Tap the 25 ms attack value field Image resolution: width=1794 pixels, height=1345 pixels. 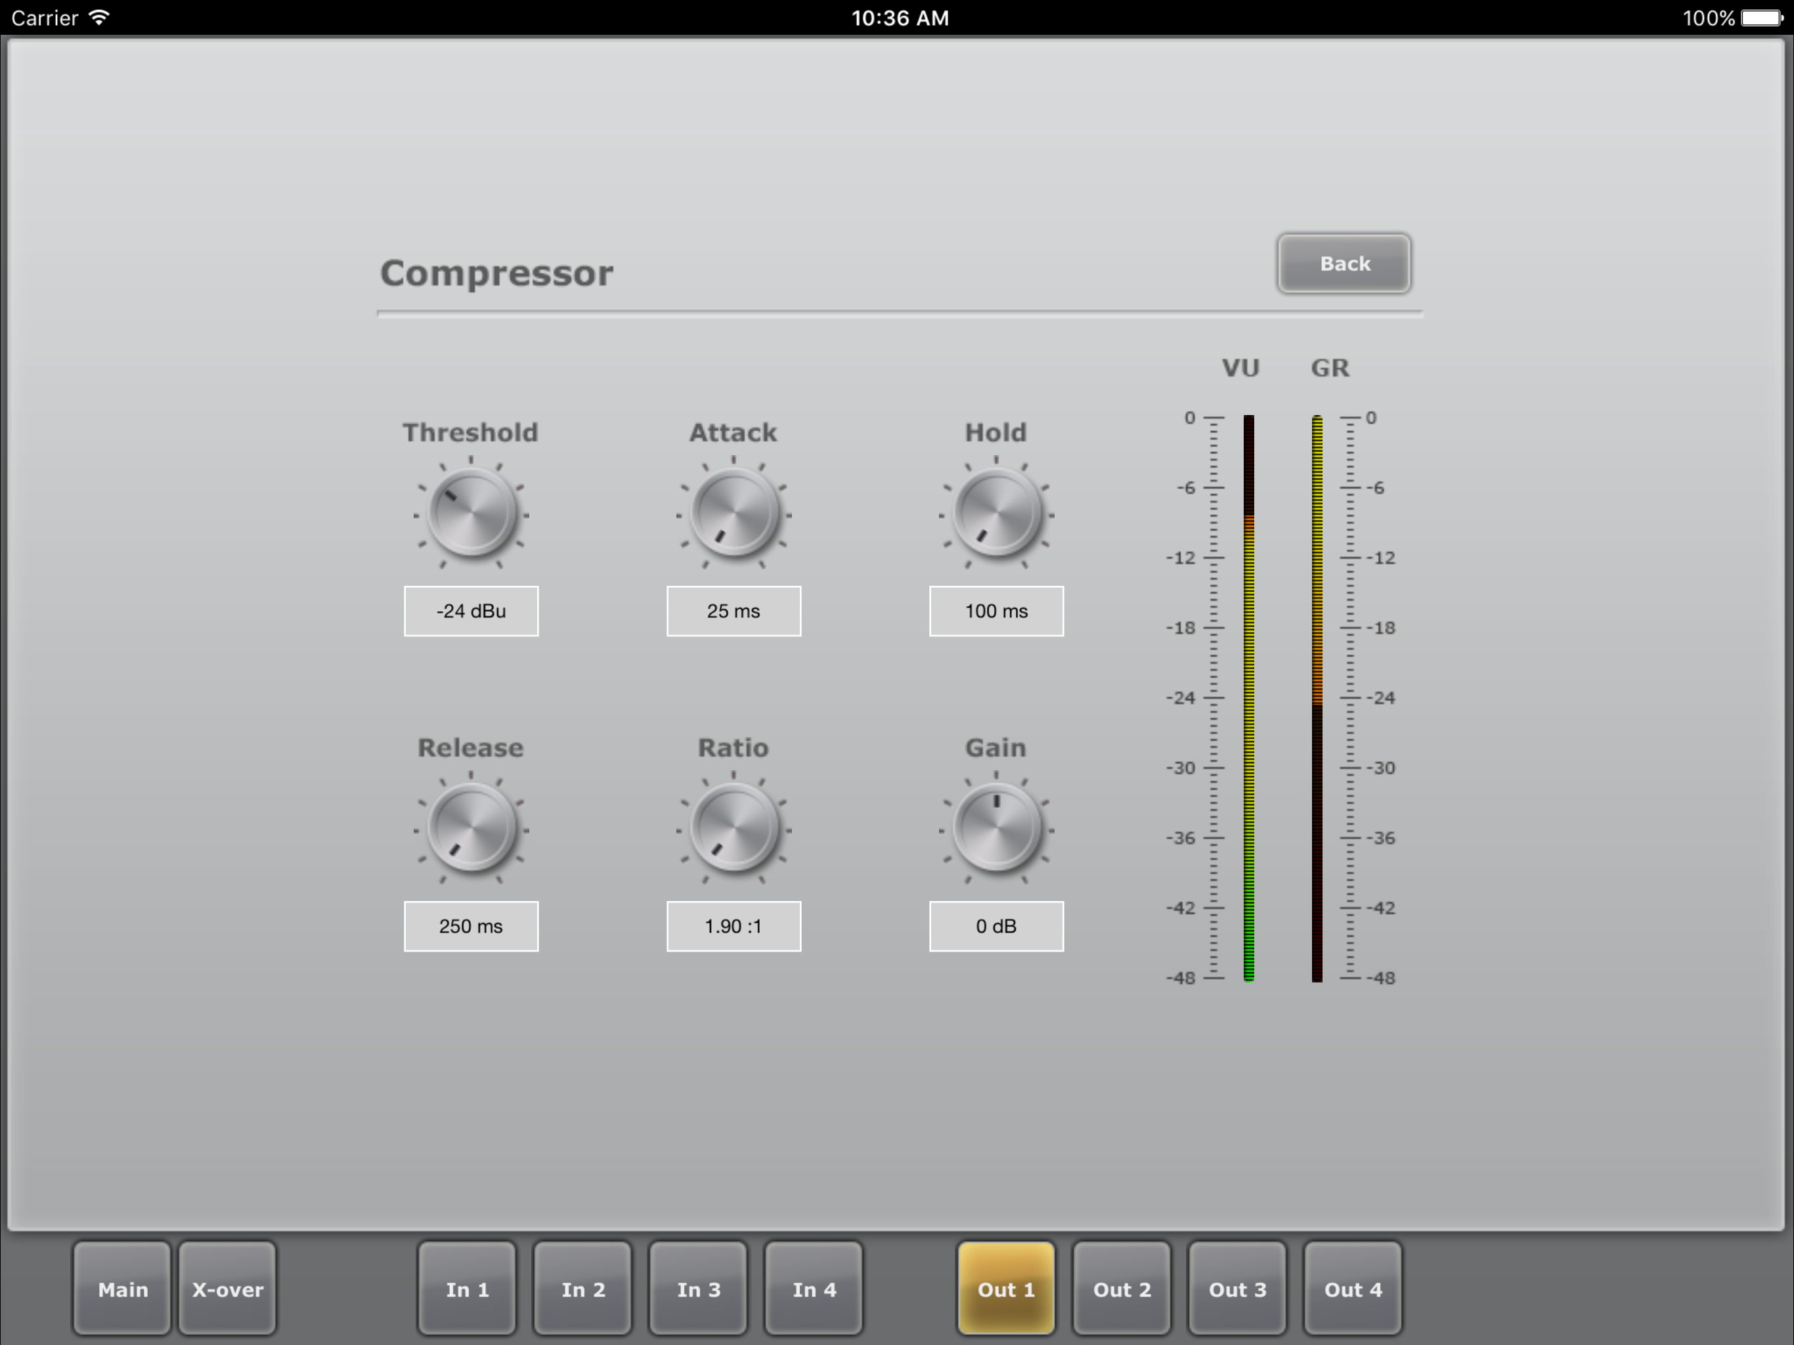734,611
